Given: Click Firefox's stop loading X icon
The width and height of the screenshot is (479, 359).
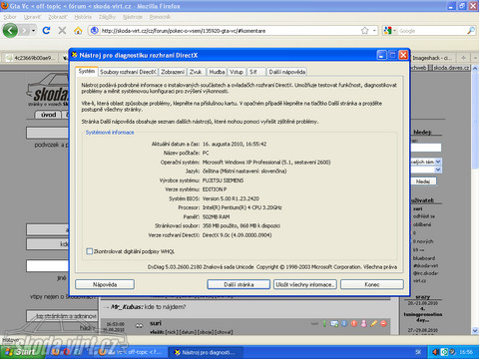Looking at the screenshot, I should 62,31.
